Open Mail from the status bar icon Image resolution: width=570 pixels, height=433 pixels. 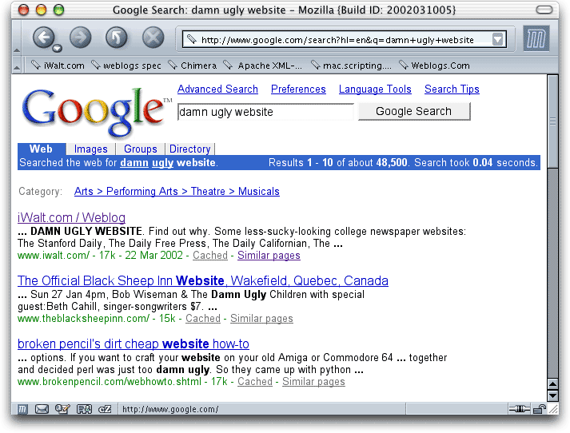42,410
